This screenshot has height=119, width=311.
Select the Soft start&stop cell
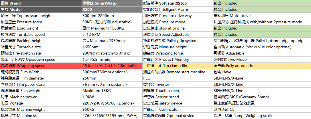click(x=177, y=3)
